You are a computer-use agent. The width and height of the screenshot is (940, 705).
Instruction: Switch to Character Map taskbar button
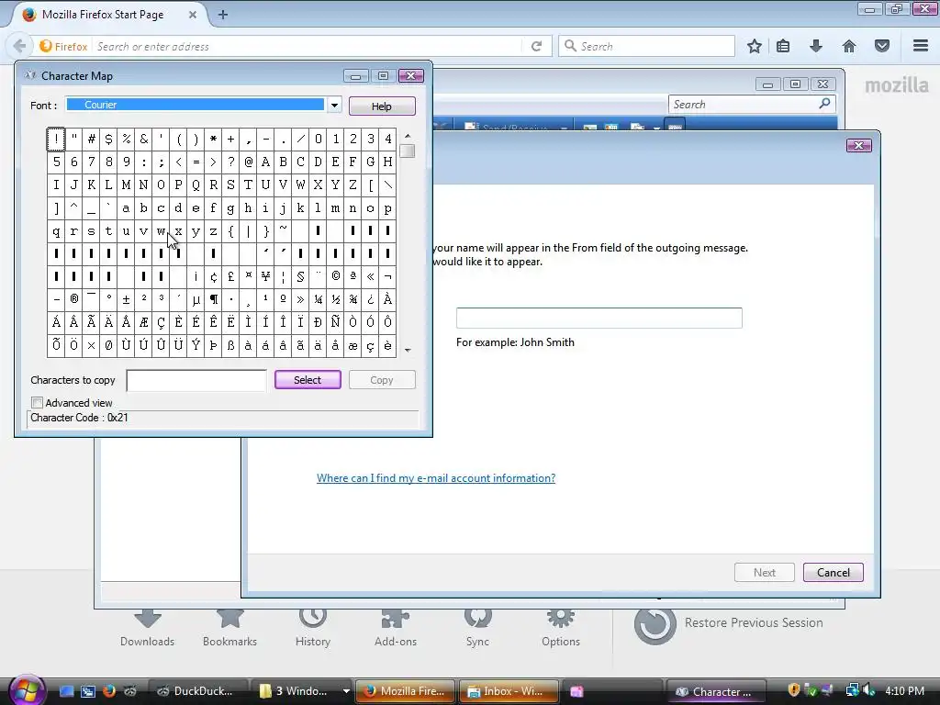click(x=716, y=691)
